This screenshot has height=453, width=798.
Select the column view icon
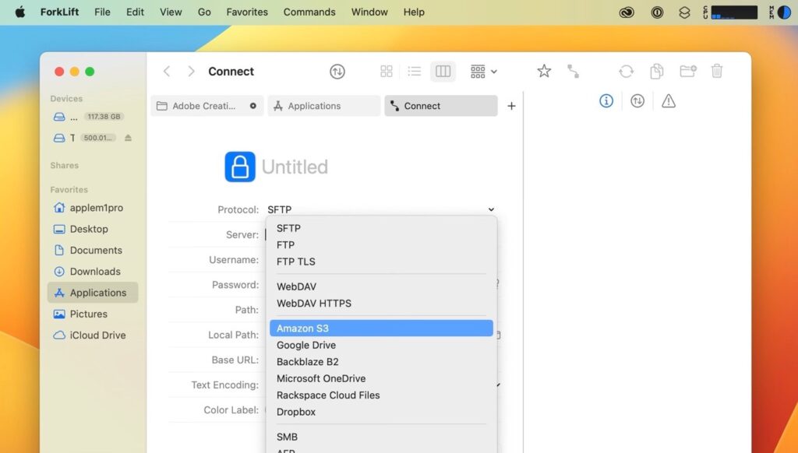point(443,71)
